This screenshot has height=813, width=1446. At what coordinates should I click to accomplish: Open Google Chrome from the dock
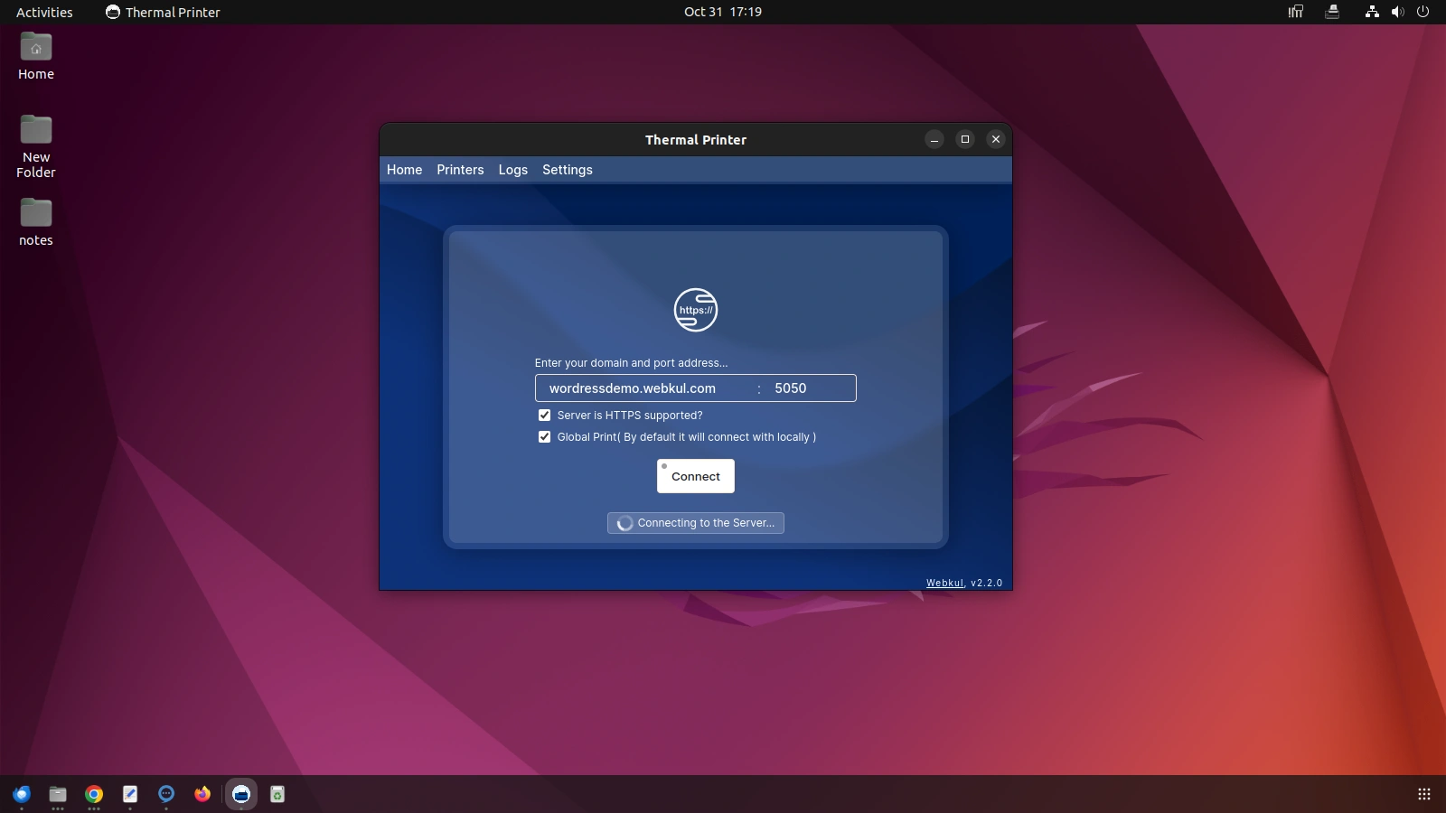pyautogui.click(x=94, y=794)
